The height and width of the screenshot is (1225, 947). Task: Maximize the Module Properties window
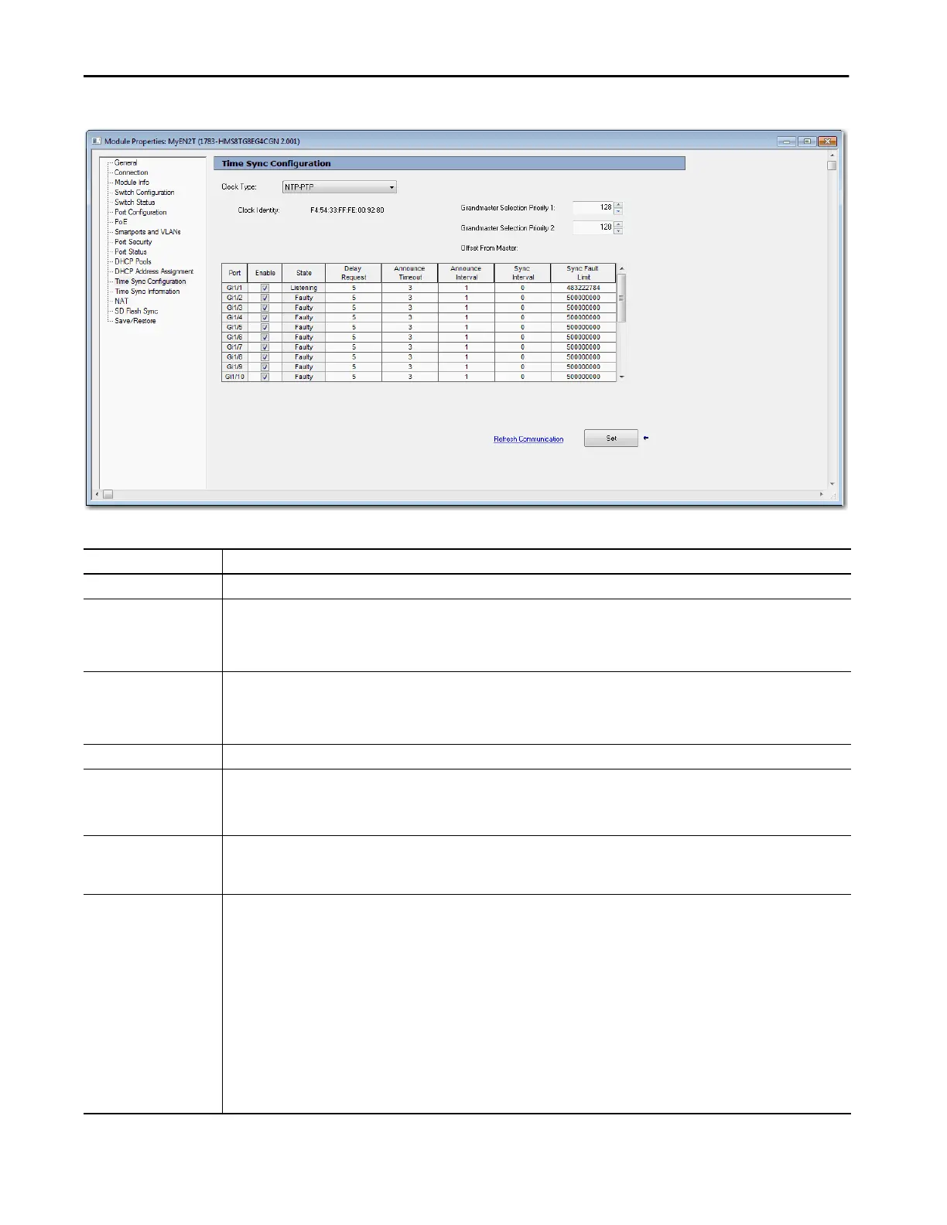[x=807, y=142]
